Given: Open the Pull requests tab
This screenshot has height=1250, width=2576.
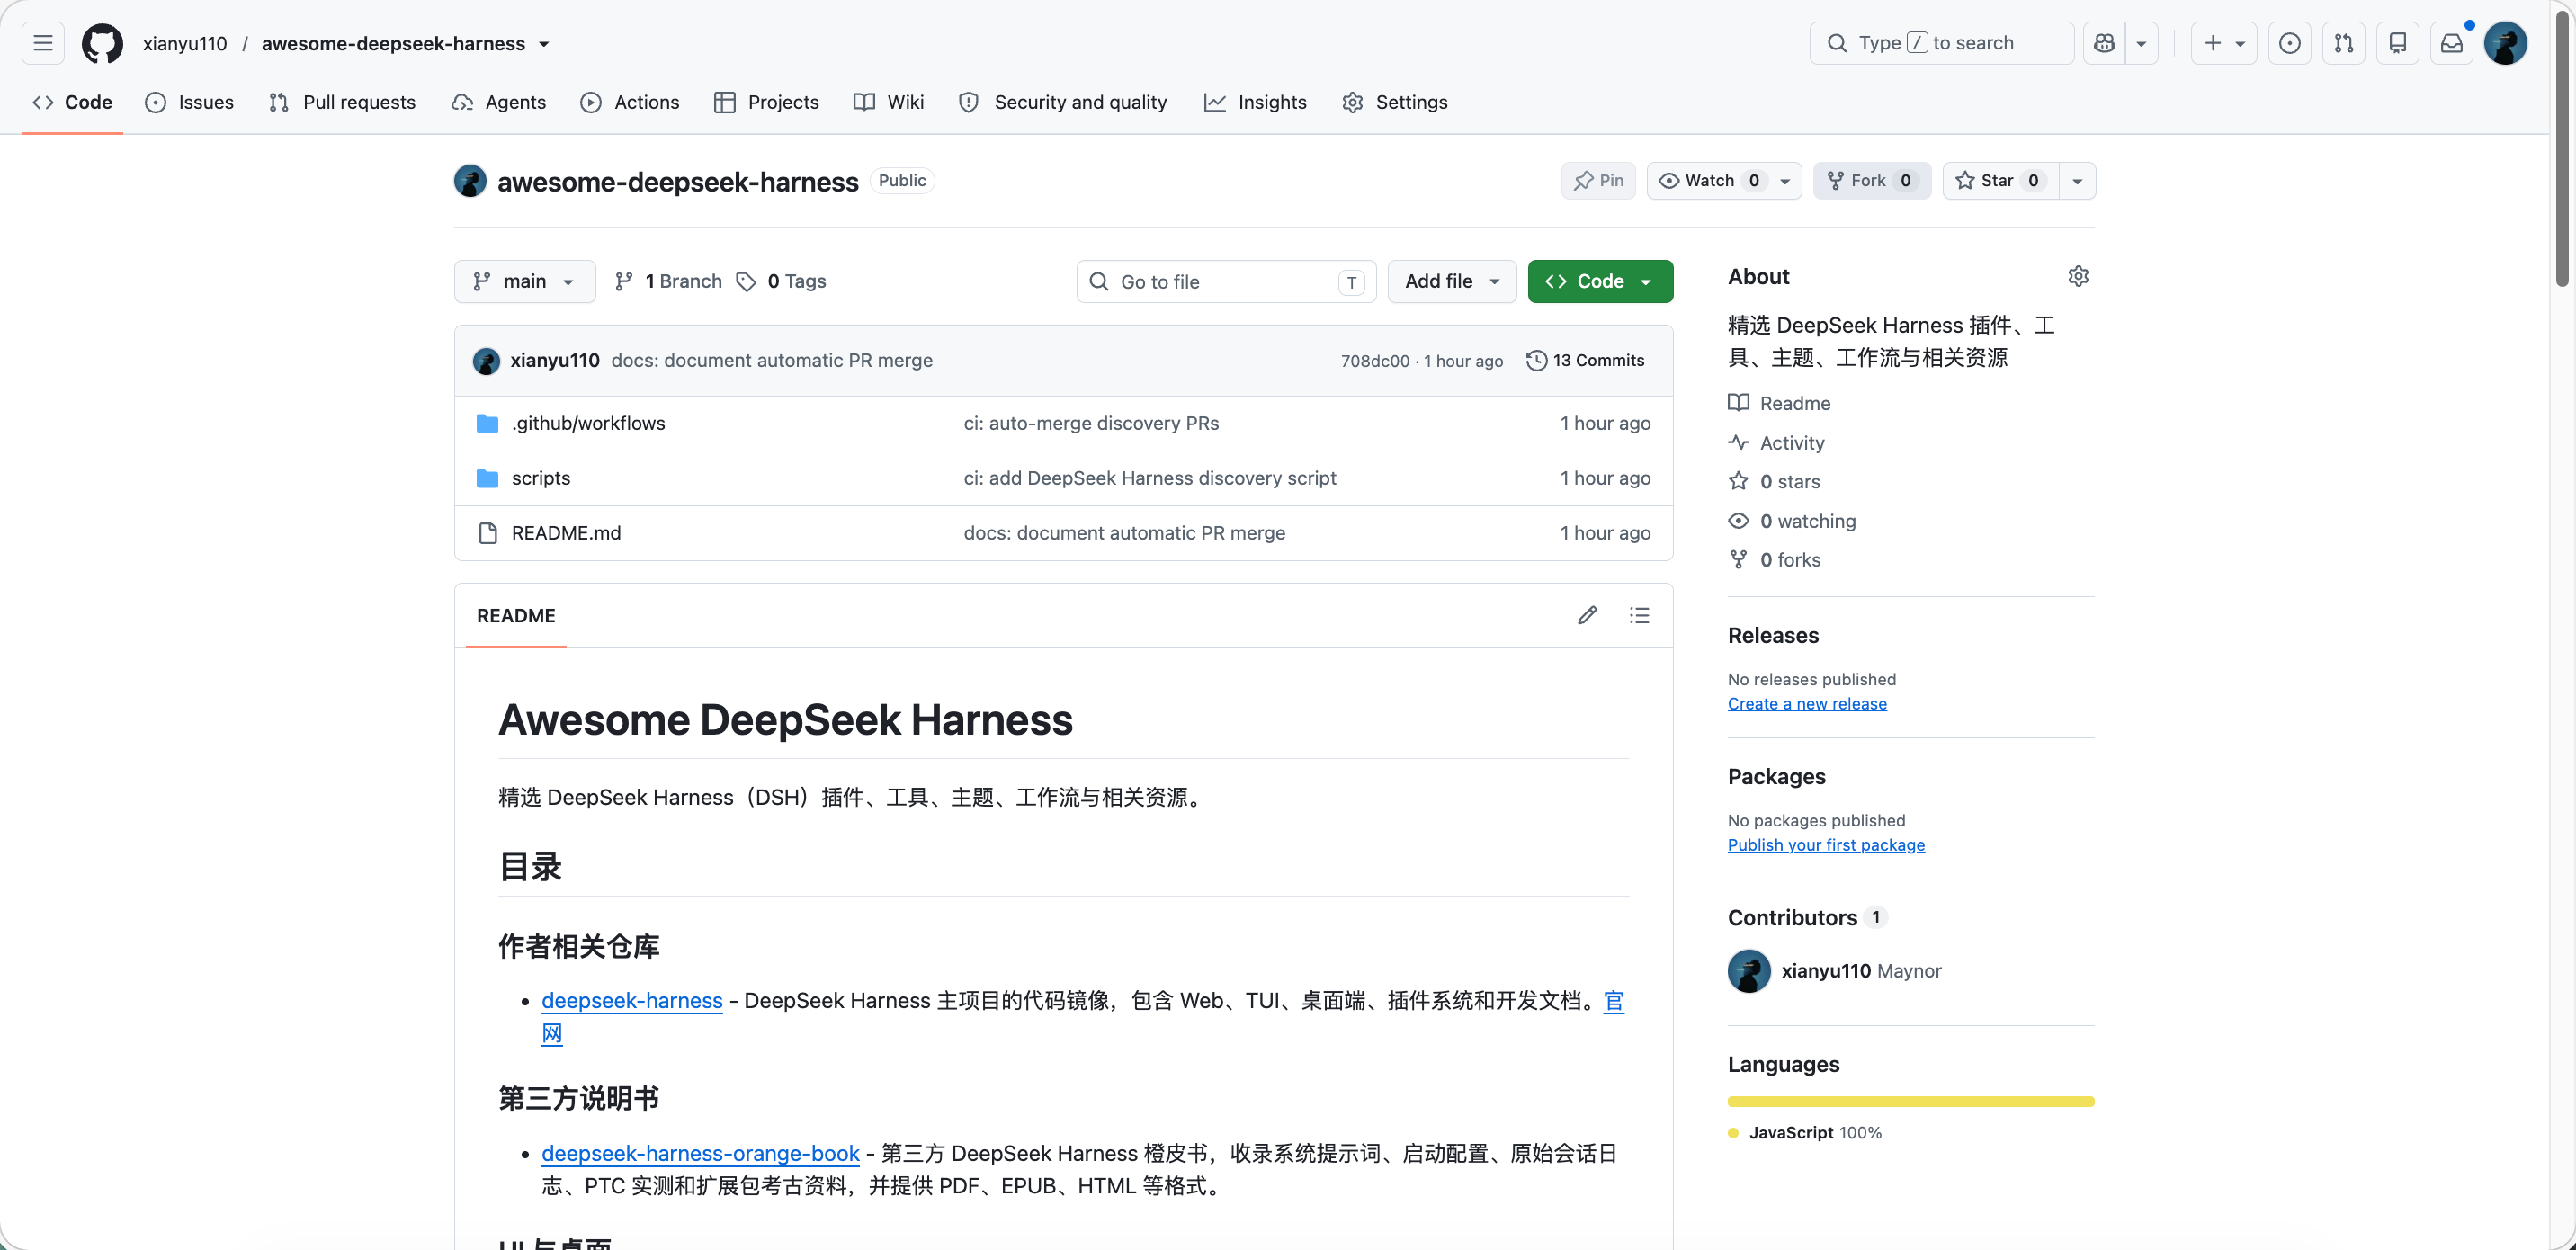Looking at the screenshot, I should pos(342,102).
